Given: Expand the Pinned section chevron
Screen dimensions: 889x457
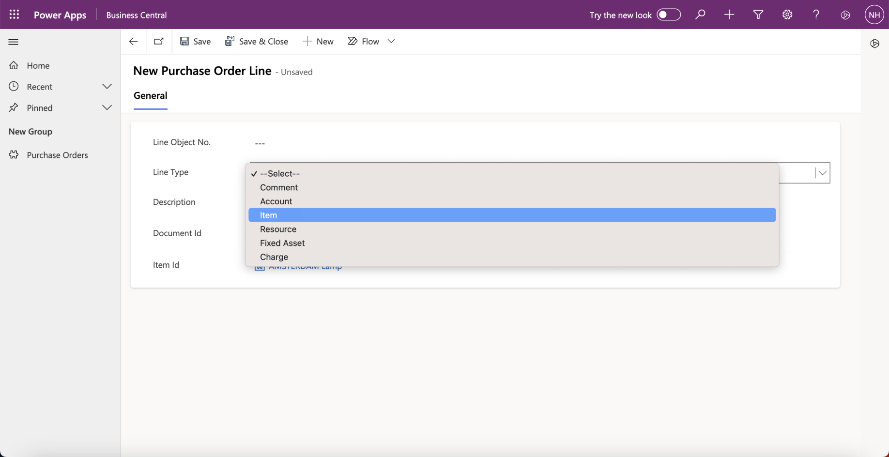Looking at the screenshot, I should (x=107, y=107).
